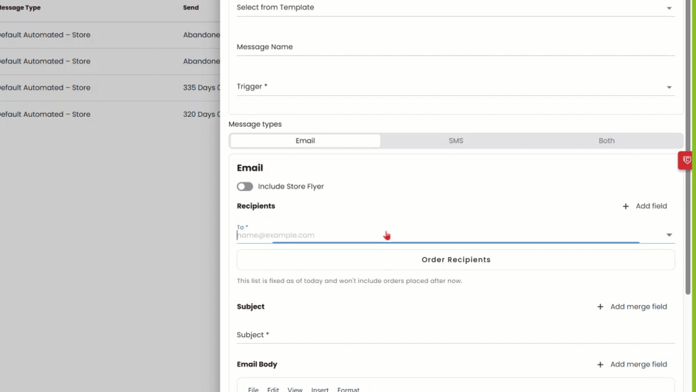
Task: Click the Subject input field
Action: 456,335
